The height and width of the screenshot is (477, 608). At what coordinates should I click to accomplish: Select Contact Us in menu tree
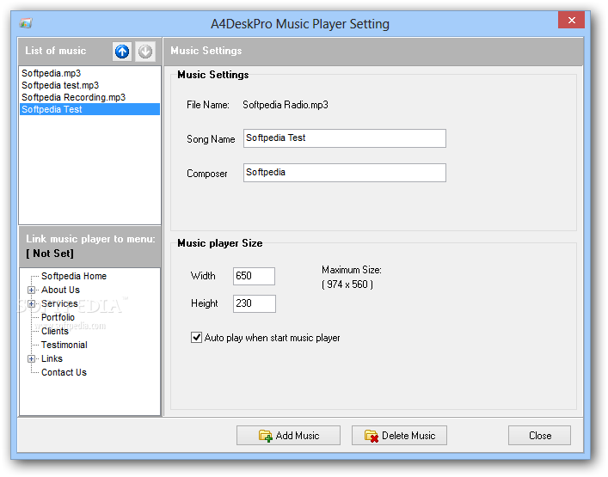(x=64, y=372)
